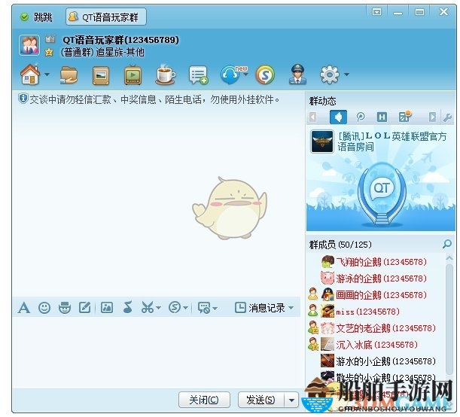The image size is (460, 417).
Task: Switch to the QT语音玩家群 chat tab
Action: 106,17
